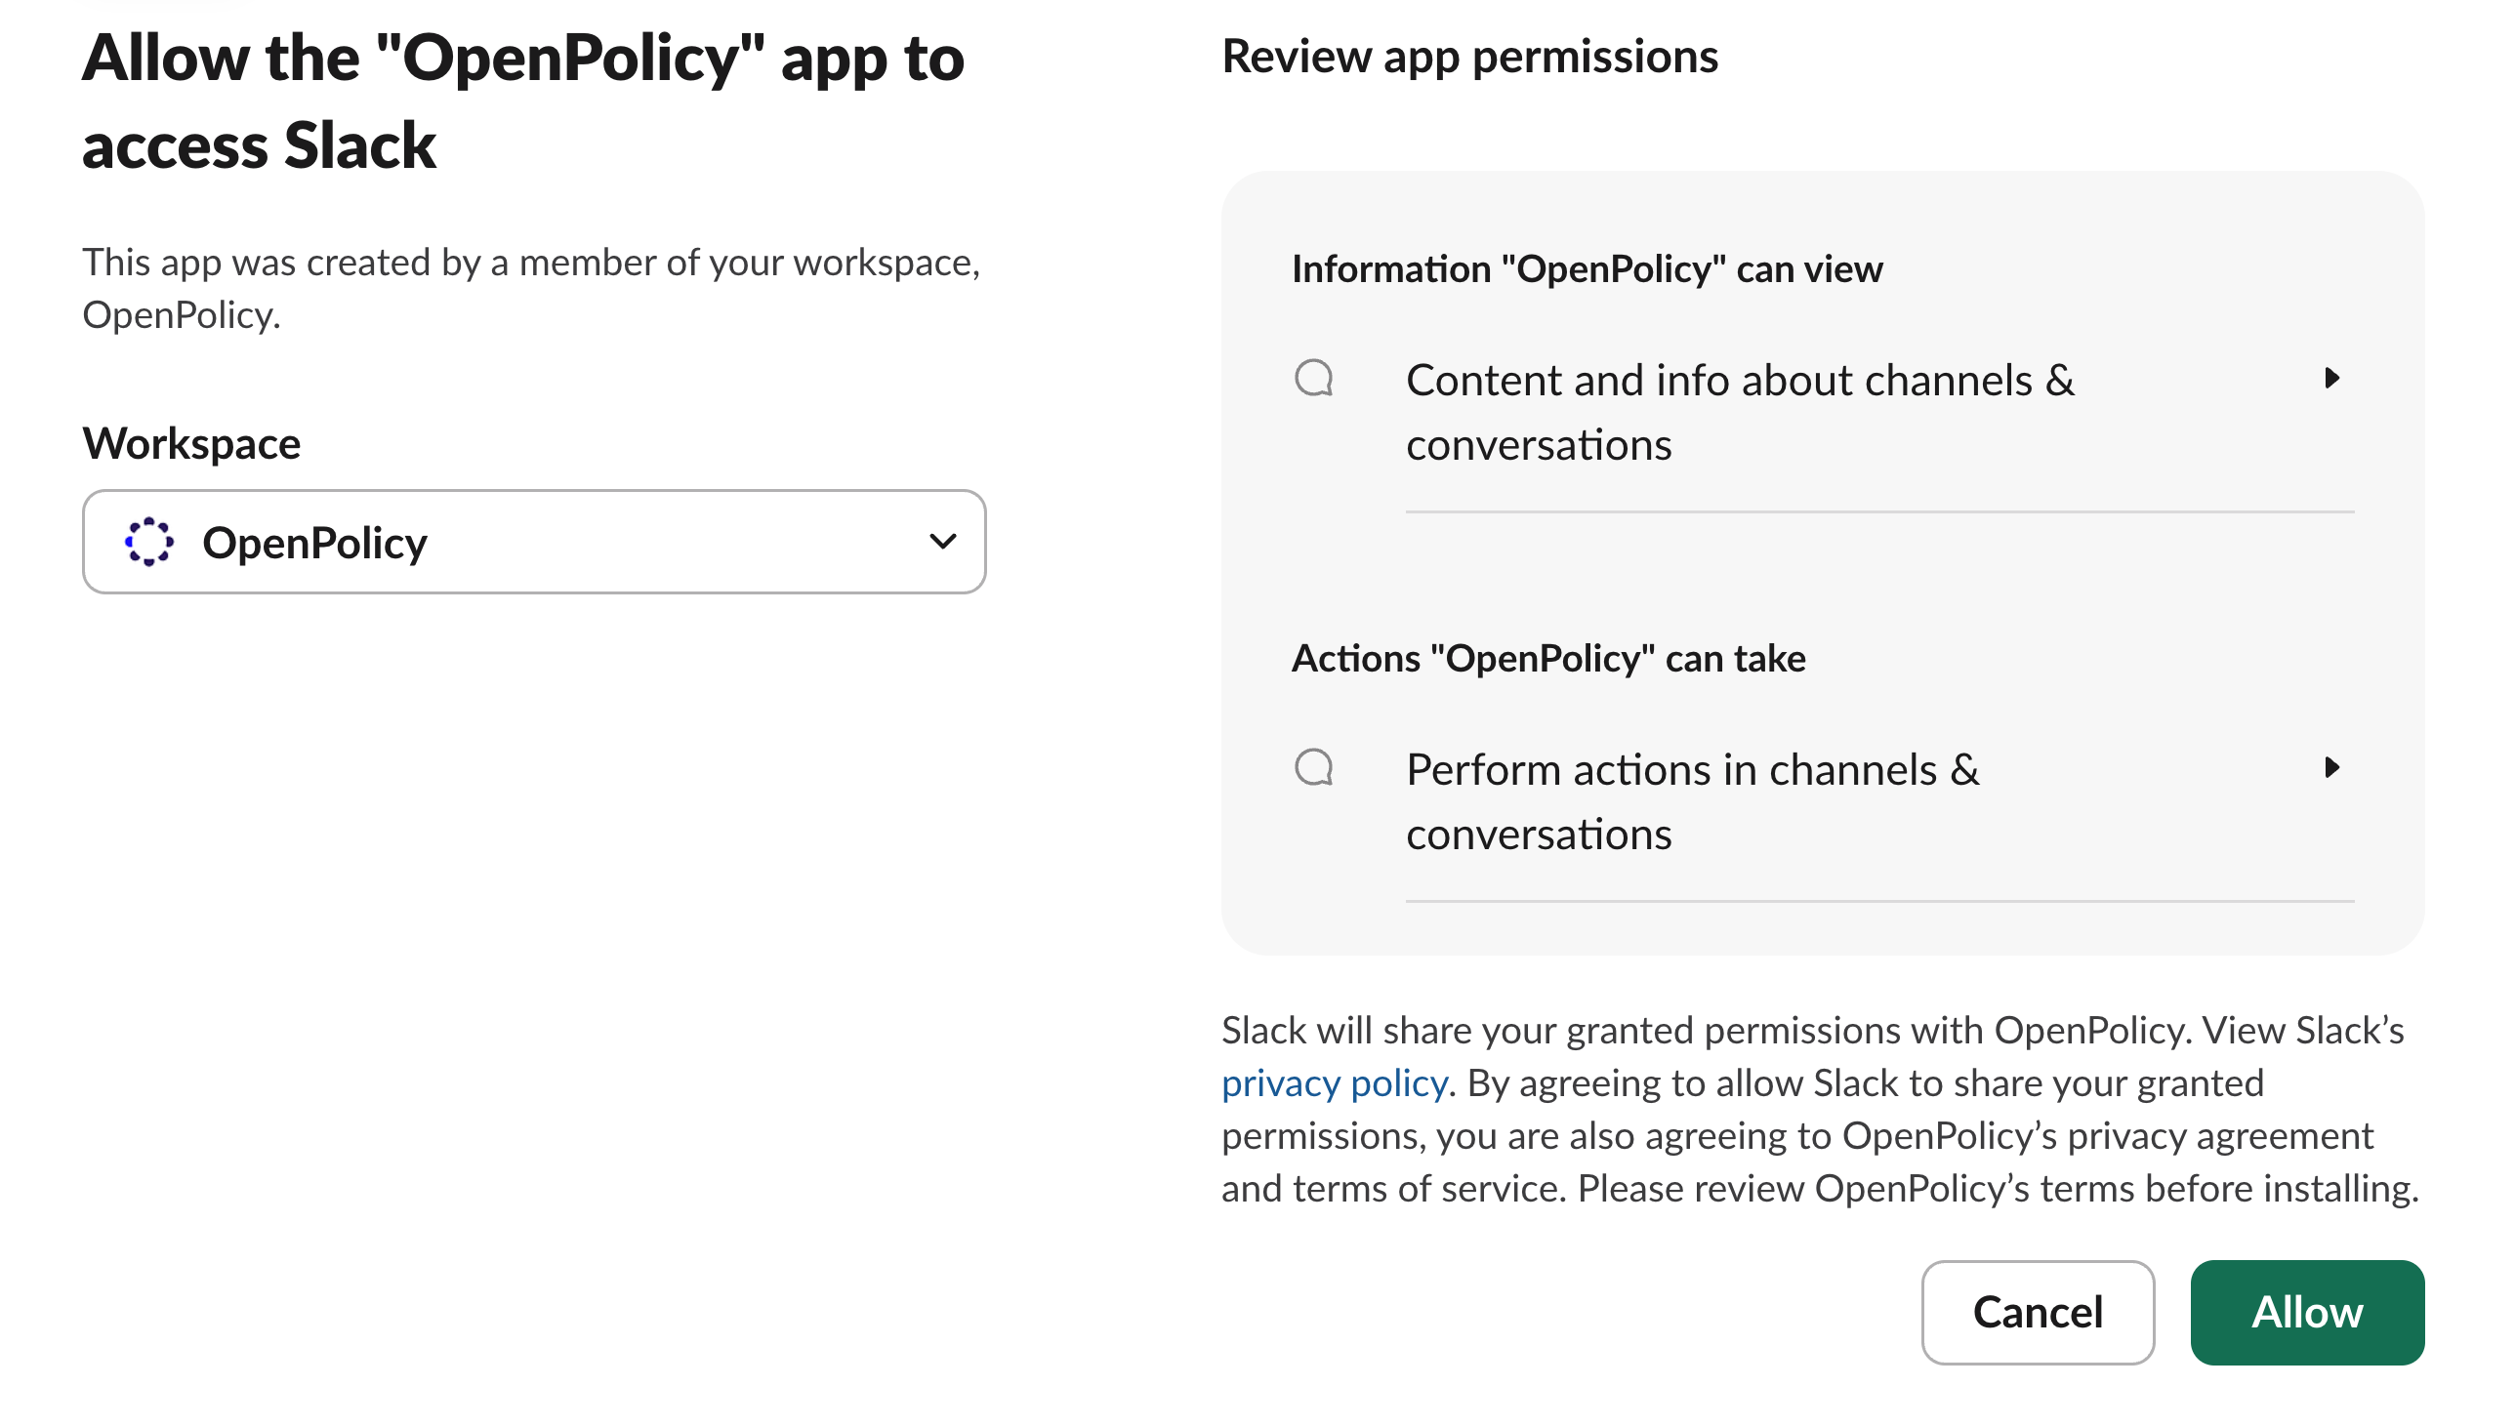Select the Perform actions in channels row
Screen dimensions: 2515x1427
1693,770
